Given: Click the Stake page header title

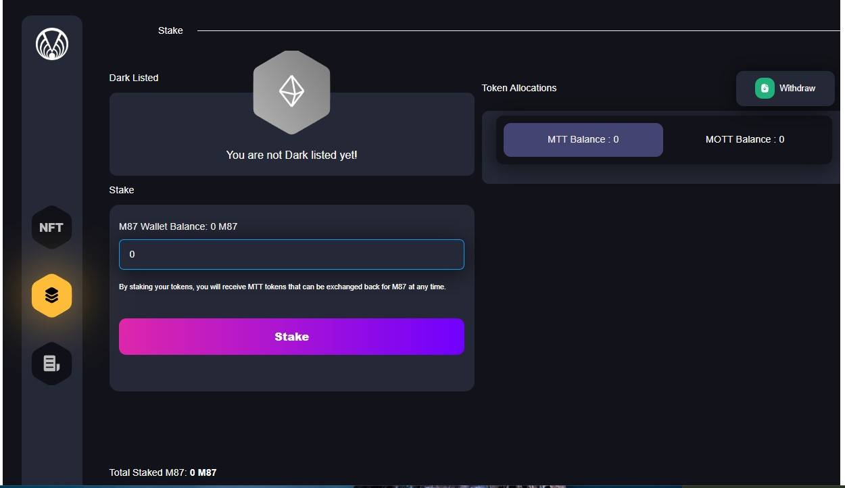Looking at the screenshot, I should pyautogui.click(x=170, y=30).
